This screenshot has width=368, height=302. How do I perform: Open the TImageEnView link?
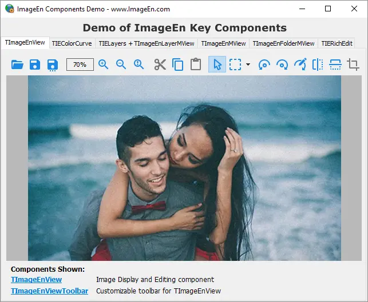coord(36,280)
